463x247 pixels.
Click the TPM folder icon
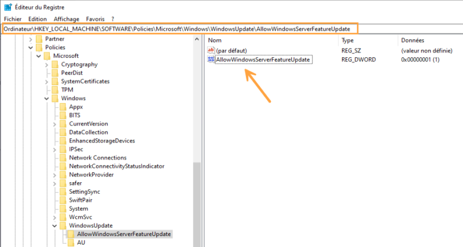pyautogui.click(x=55, y=90)
